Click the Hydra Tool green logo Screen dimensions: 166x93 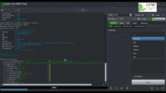coord(3,5)
